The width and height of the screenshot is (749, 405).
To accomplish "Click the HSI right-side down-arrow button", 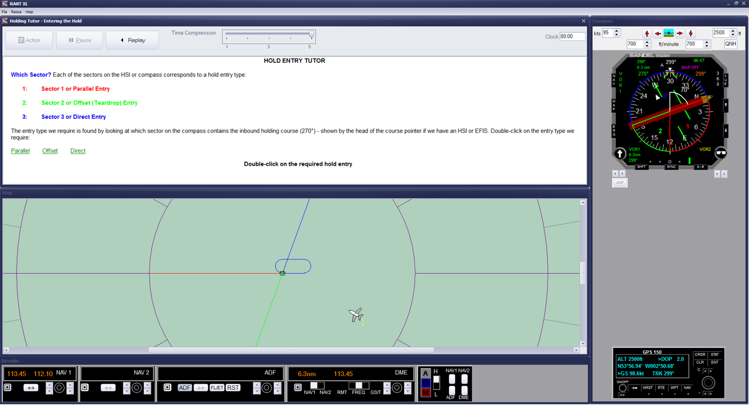I will 725,131.
